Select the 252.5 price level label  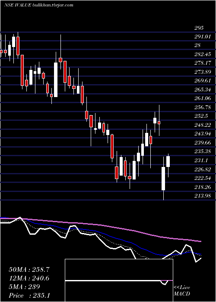(201, 116)
